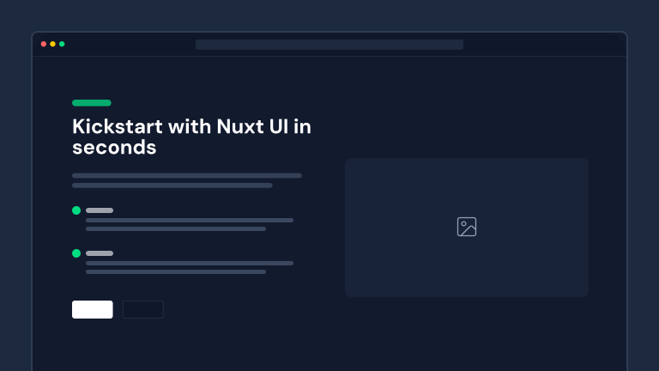659x371 pixels.
Task: Click the word "seconds" in the headline
Action: (x=114, y=148)
